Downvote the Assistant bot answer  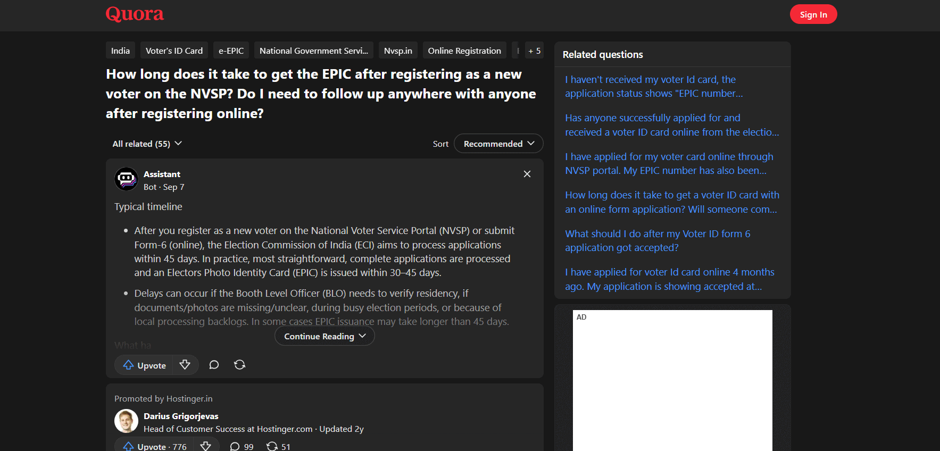point(185,365)
